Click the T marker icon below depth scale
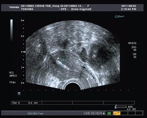 pos(19,93)
